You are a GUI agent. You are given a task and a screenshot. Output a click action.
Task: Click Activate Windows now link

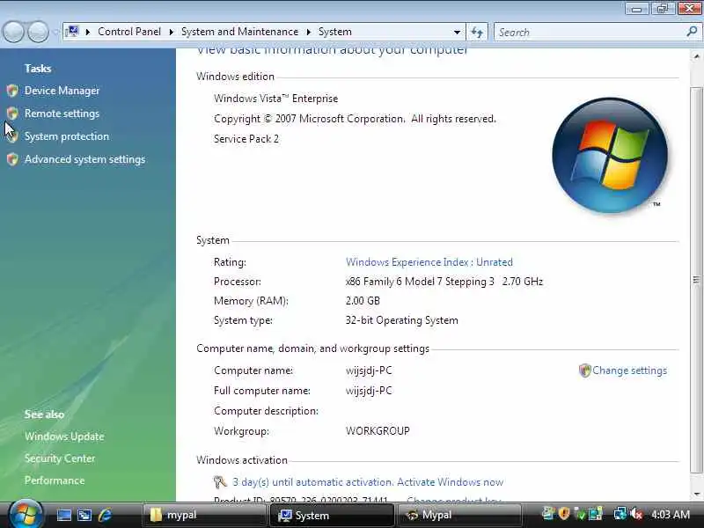pyautogui.click(x=450, y=482)
